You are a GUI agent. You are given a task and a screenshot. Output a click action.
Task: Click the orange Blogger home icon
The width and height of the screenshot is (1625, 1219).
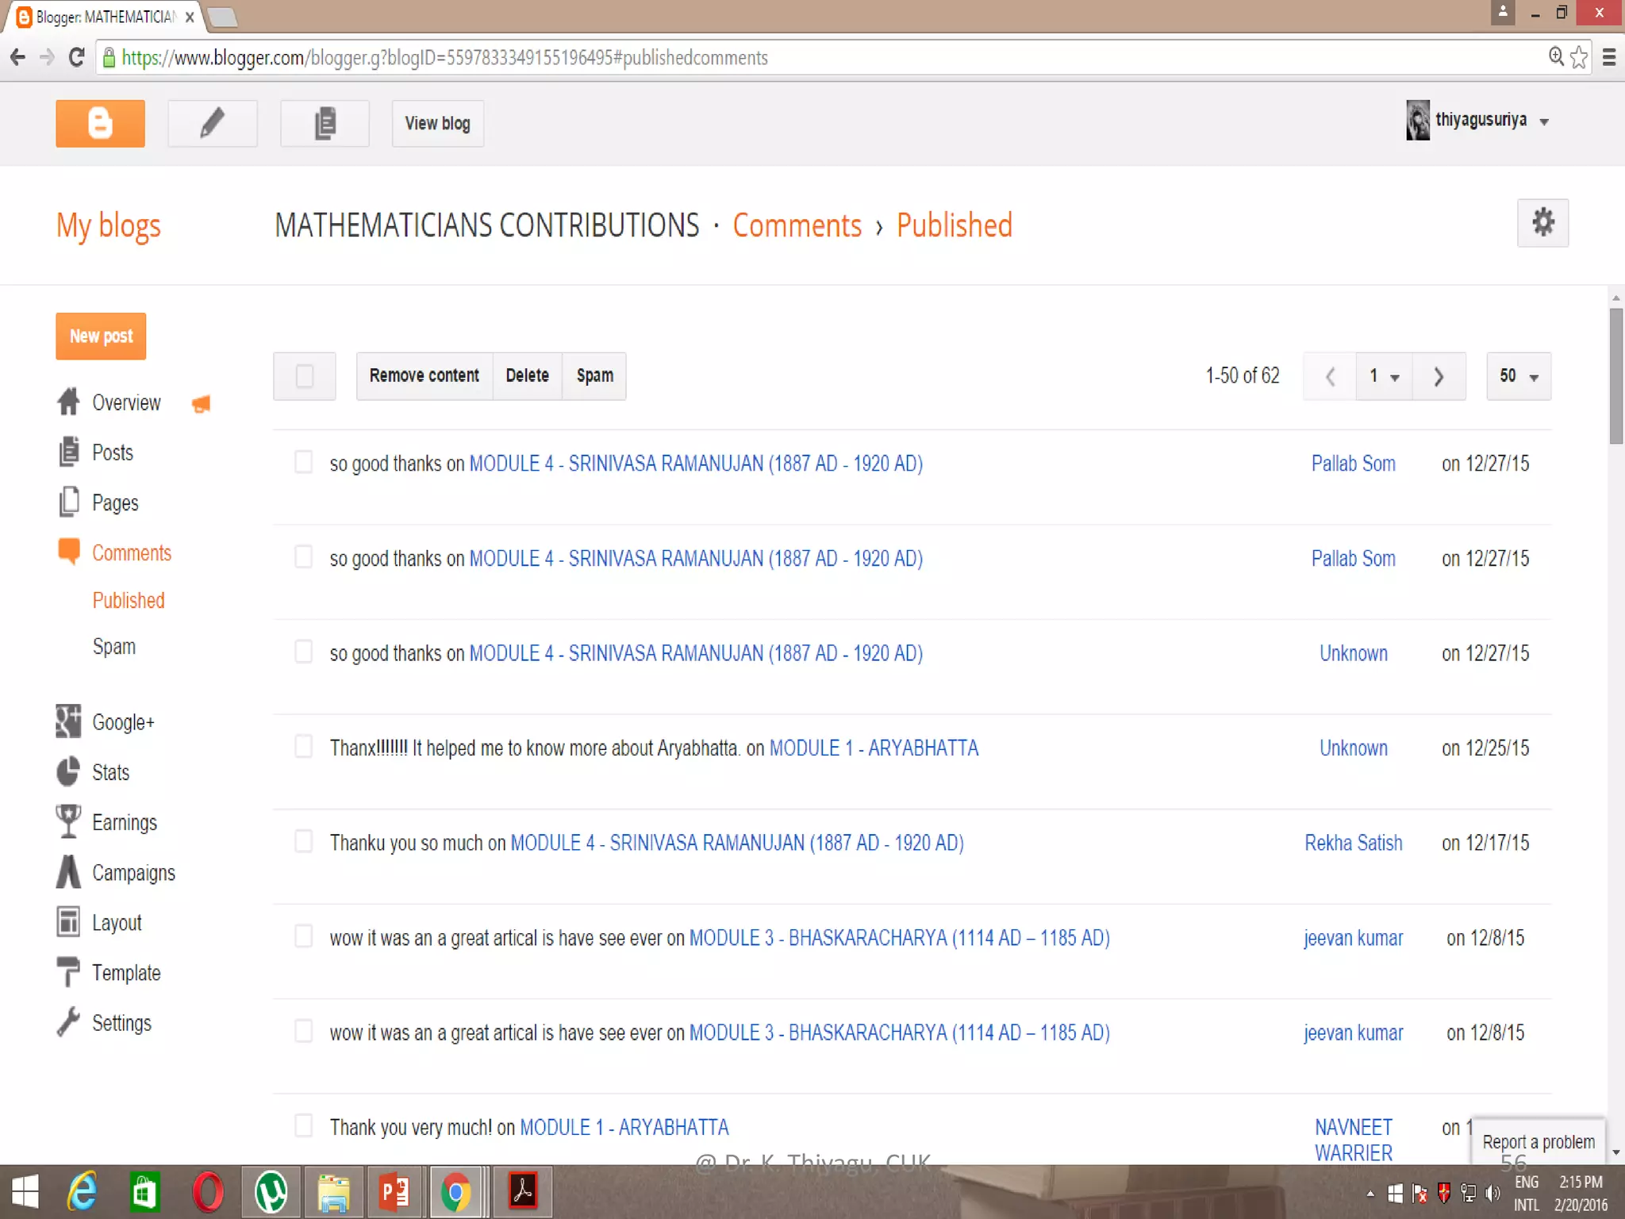[x=100, y=124]
